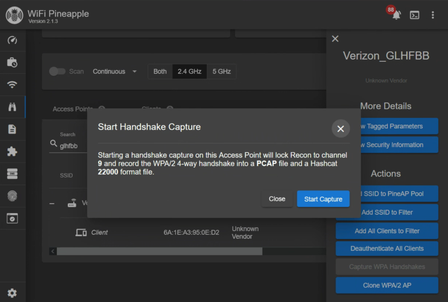Click the SSID column header
This screenshot has width=448, height=302.
pyautogui.click(x=66, y=176)
